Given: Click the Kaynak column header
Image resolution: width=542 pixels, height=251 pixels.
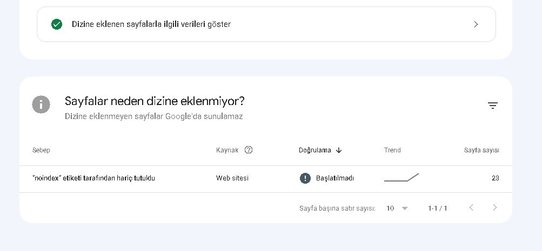Looking at the screenshot, I should [227, 150].
